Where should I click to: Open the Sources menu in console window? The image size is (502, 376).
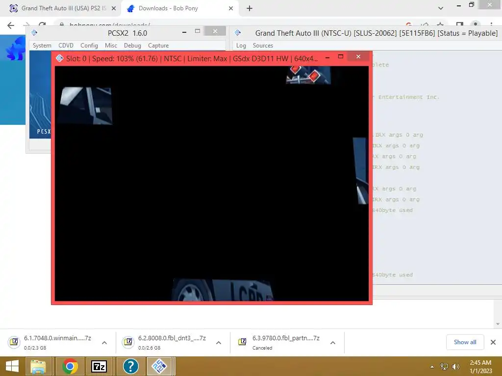point(263,46)
